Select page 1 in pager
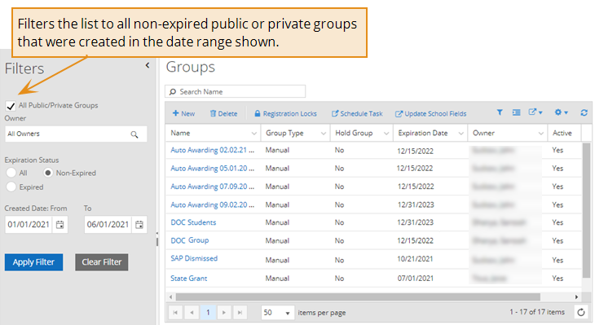Viewport: 595px width, 325px height. pos(208,313)
